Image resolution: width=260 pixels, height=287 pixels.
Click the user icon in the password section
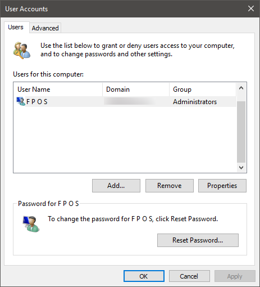click(x=31, y=224)
